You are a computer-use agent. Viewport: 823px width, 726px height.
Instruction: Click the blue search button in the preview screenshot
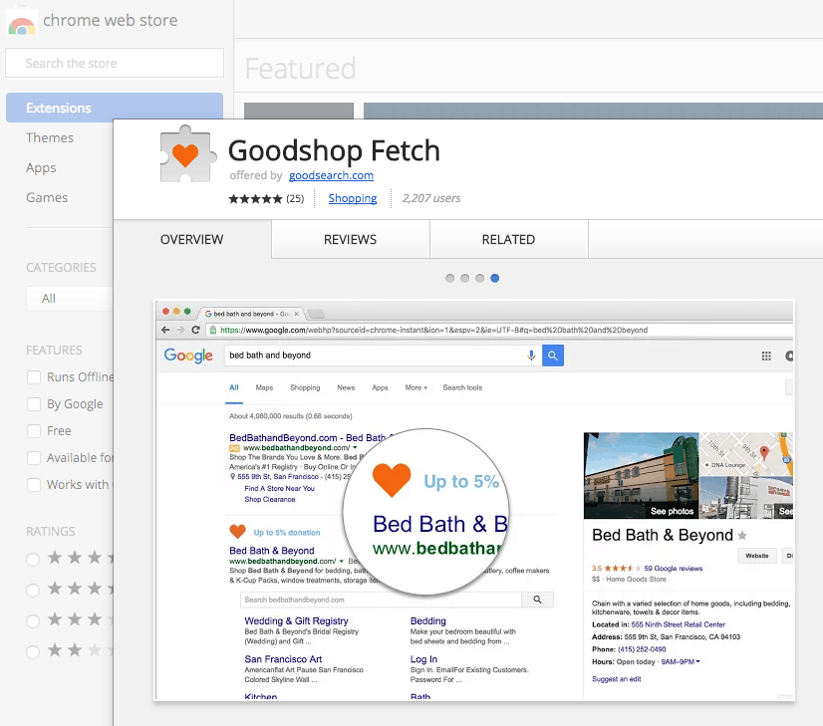coord(553,356)
